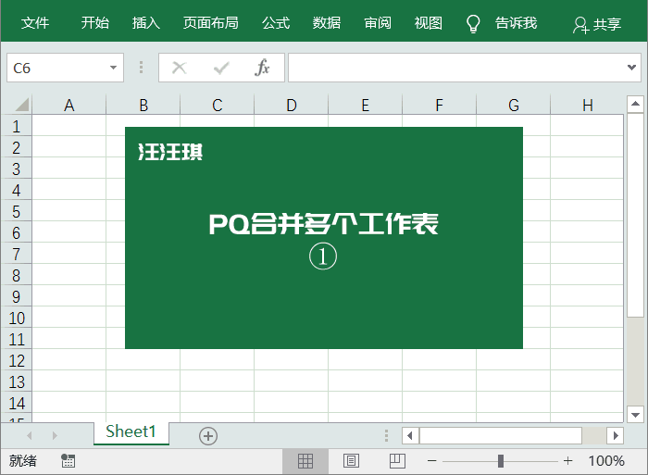Expand the formula bar with chevron
The image size is (648, 475).
click(631, 67)
